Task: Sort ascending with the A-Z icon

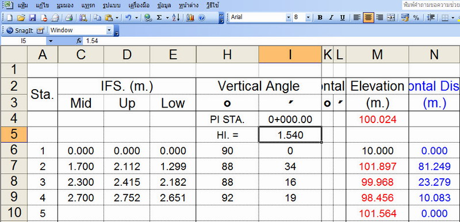Action: 176,18
